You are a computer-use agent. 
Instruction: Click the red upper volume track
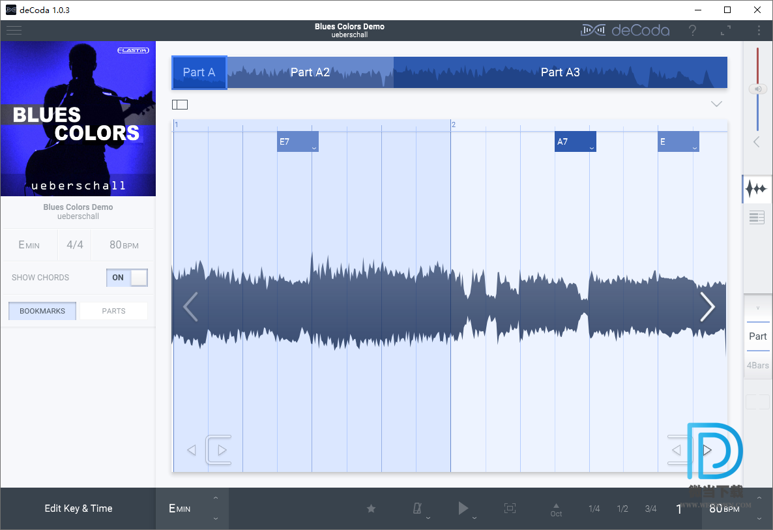pos(758,66)
